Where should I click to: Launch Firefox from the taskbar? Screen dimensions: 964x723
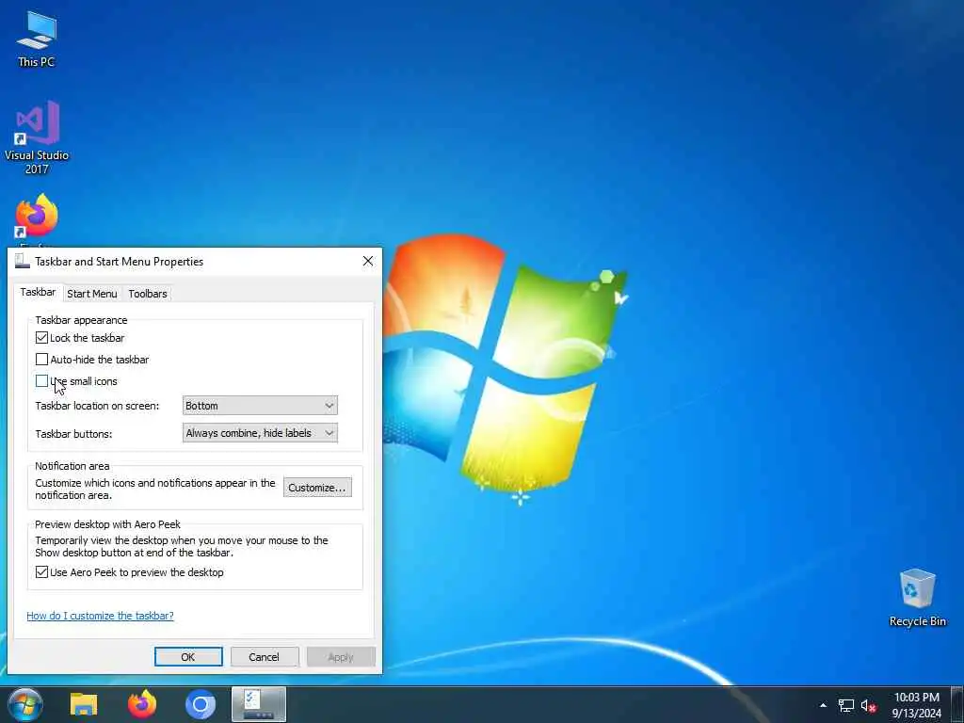pos(142,704)
